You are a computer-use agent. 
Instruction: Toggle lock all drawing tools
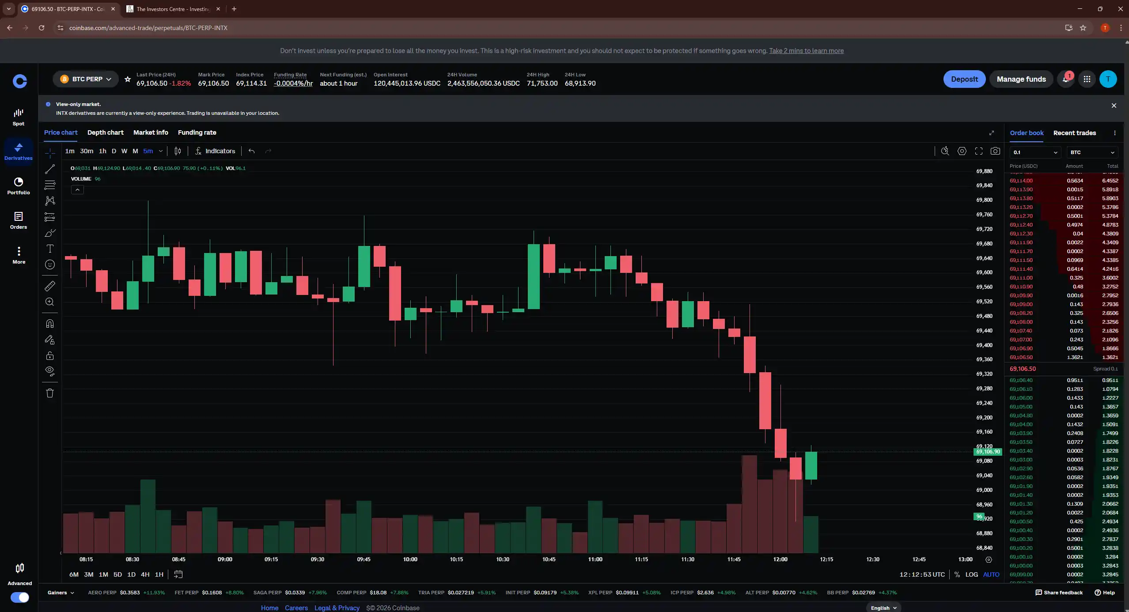[x=50, y=355]
